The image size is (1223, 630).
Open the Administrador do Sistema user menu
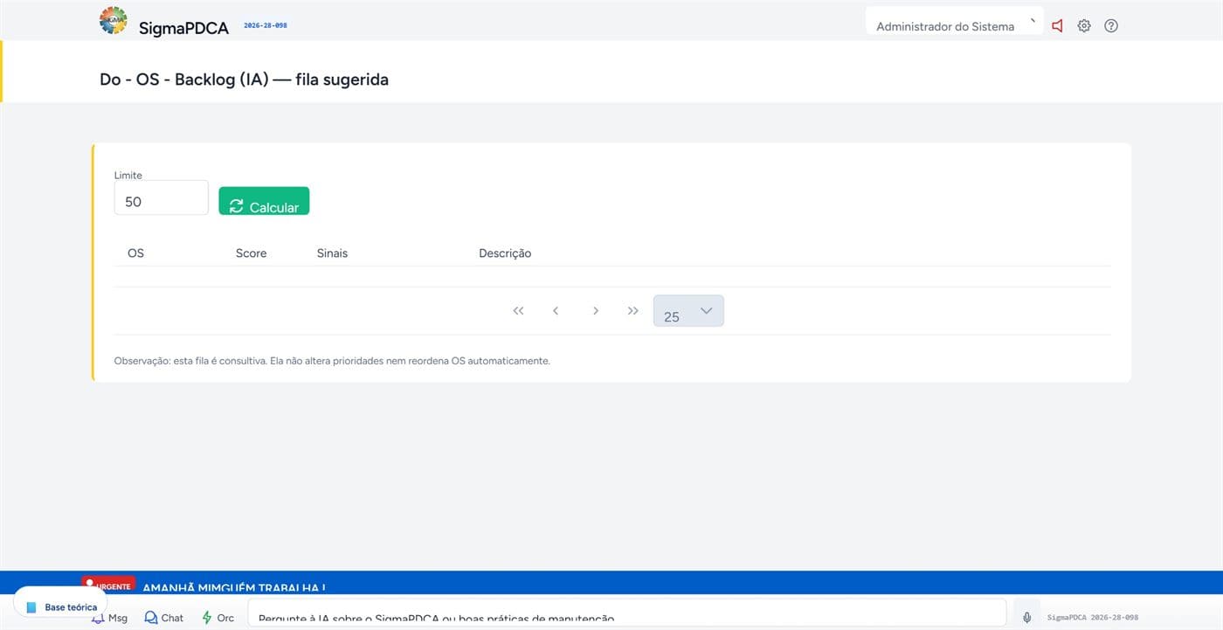coord(954,22)
